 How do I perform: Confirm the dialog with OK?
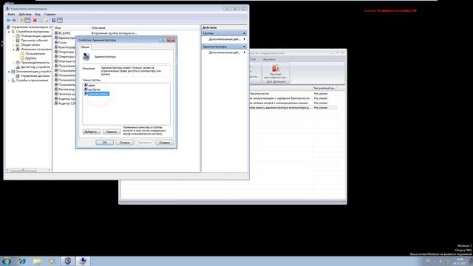tap(105, 143)
